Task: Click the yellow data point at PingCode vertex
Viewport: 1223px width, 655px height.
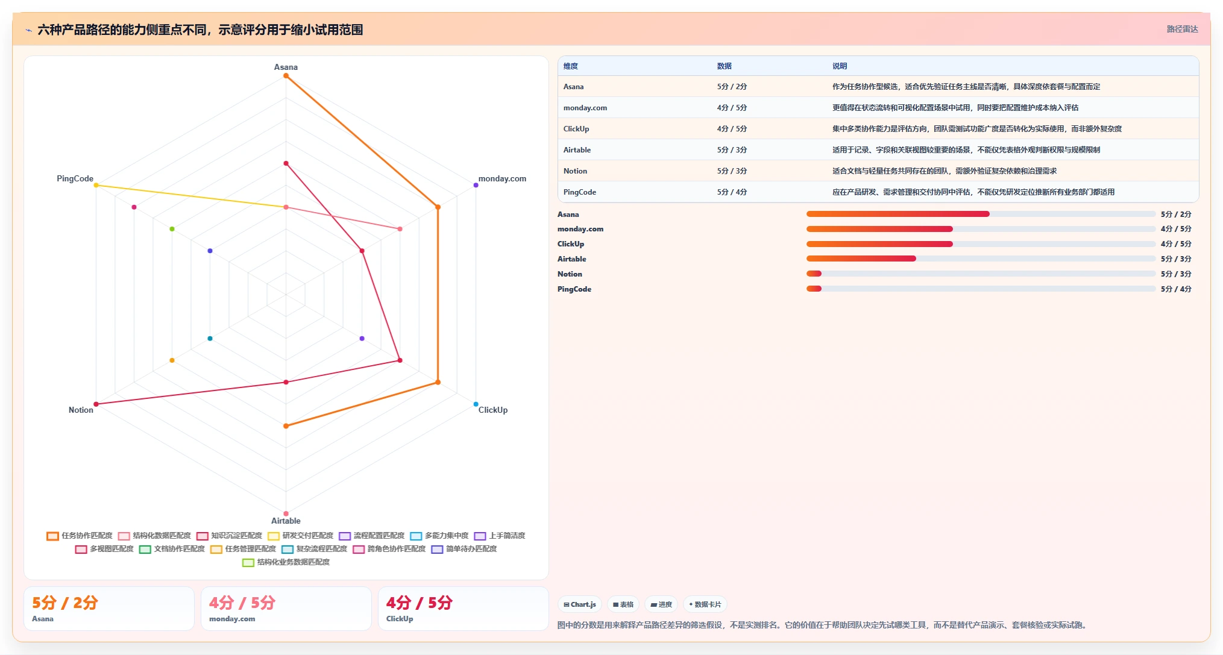Action: coord(96,185)
